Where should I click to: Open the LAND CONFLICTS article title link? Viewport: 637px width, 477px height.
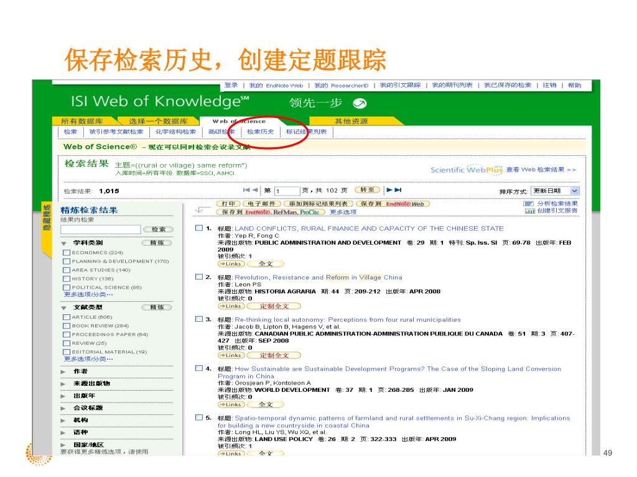click(x=370, y=229)
